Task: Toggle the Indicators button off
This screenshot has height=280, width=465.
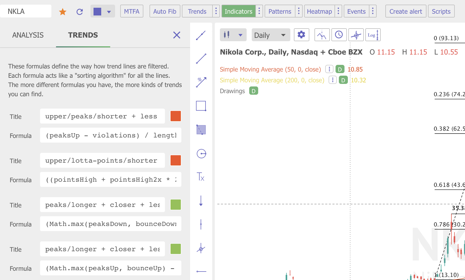Action: point(239,11)
